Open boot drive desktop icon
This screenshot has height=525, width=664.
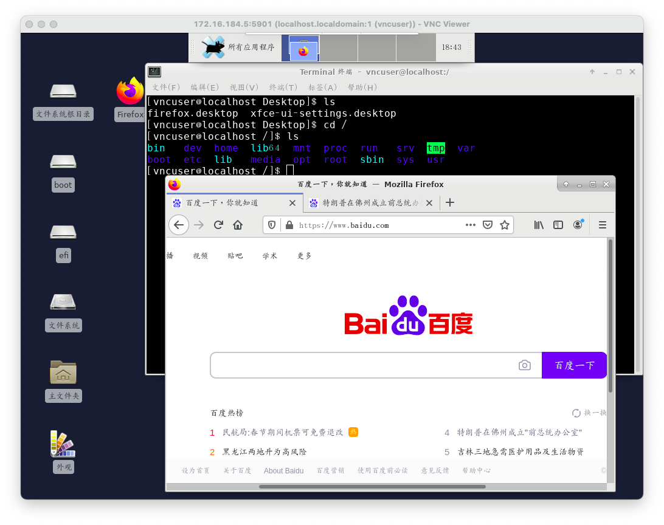63,161
